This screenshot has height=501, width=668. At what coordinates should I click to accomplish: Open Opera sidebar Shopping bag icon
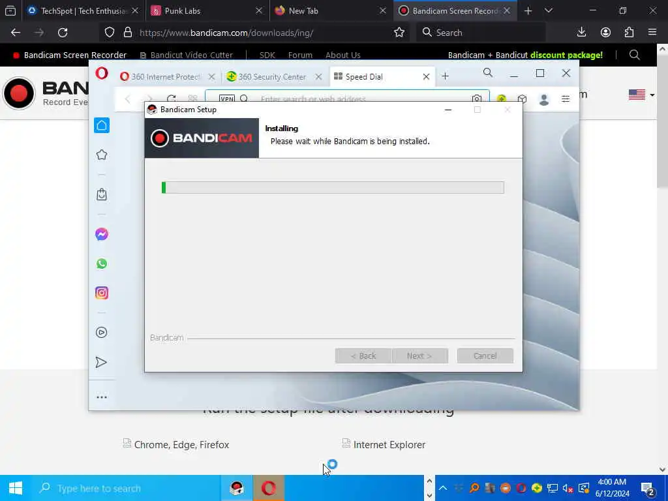point(101,194)
